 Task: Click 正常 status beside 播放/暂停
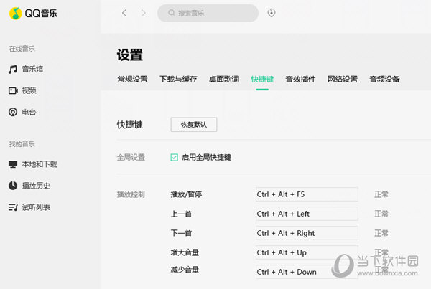click(x=381, y=194)
